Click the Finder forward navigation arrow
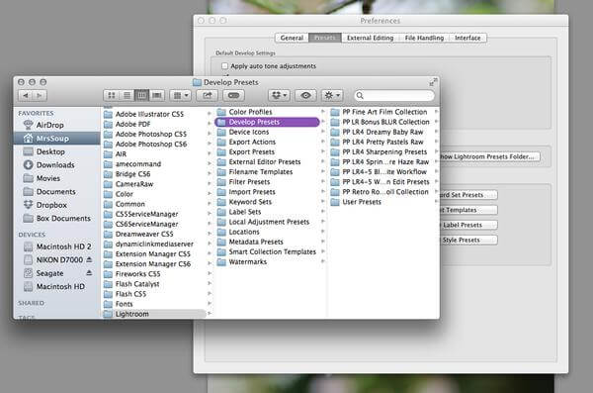Screen dimensions: 593x393 click(40, 95)
